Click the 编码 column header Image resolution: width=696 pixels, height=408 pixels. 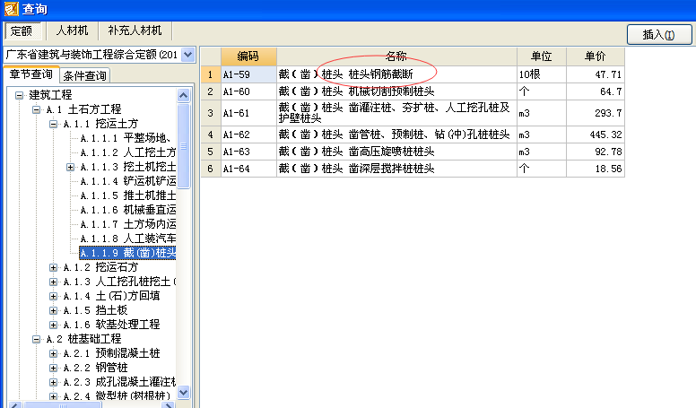pyautogui.click(x=248, y=56)
